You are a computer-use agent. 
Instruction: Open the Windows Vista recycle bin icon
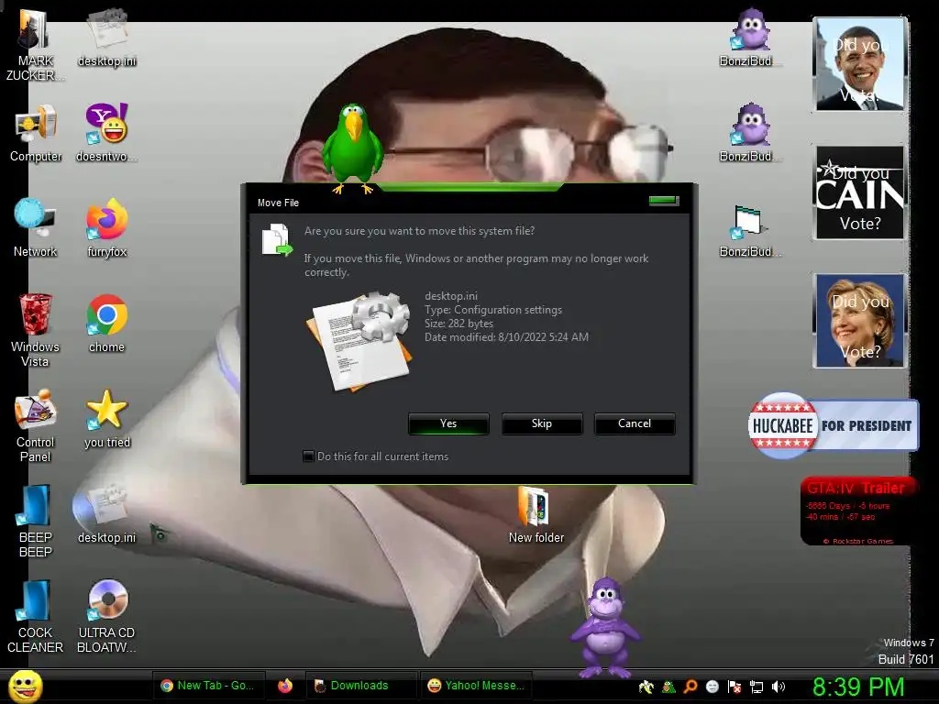tap(35, 329)
